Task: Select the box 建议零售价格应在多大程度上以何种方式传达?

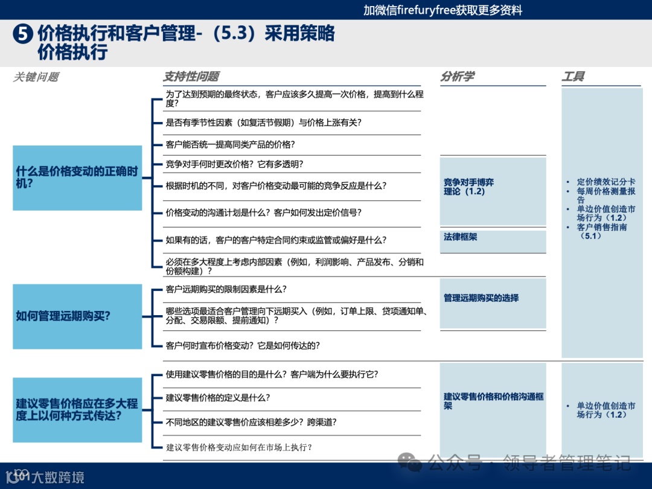Action: click(77, 409)
